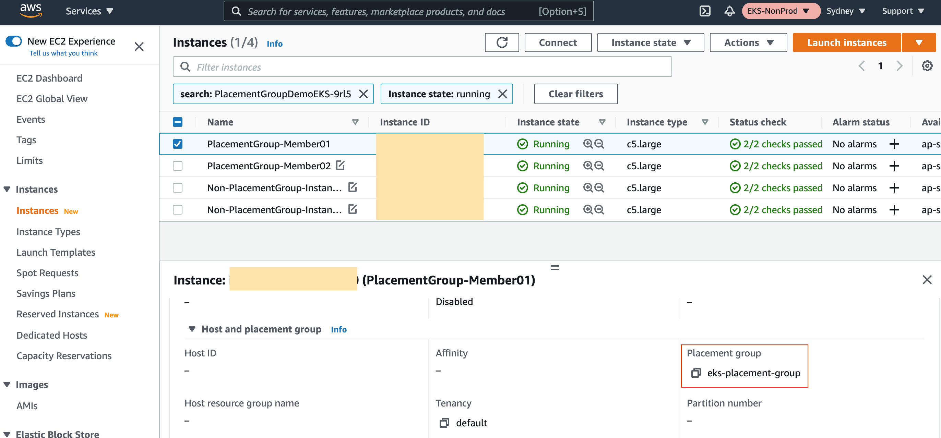This screenshot has height=438, width=941.
Task: Open the Launch instances split arrow
Action: 919,43
